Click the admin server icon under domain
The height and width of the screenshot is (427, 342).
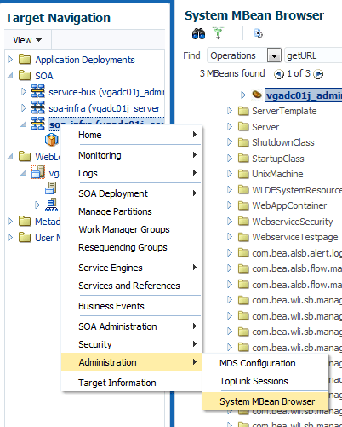(x=51, y=188)
